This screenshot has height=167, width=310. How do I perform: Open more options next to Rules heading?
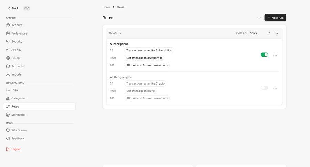pyautogui.click(x=259, y=18)
